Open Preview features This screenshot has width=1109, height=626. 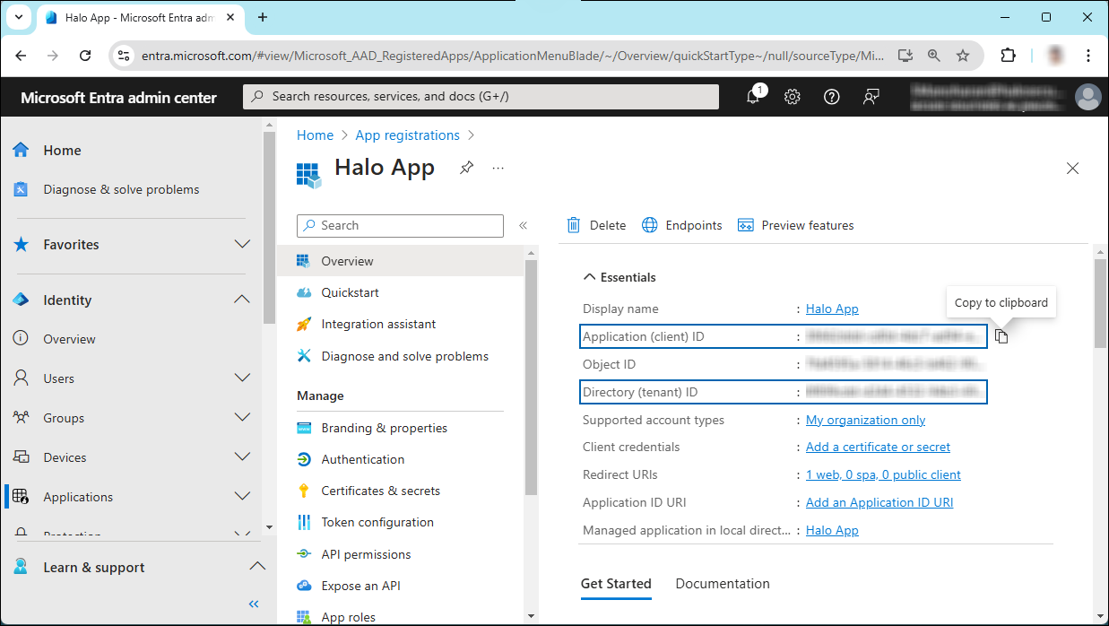(x=795, y=225)
